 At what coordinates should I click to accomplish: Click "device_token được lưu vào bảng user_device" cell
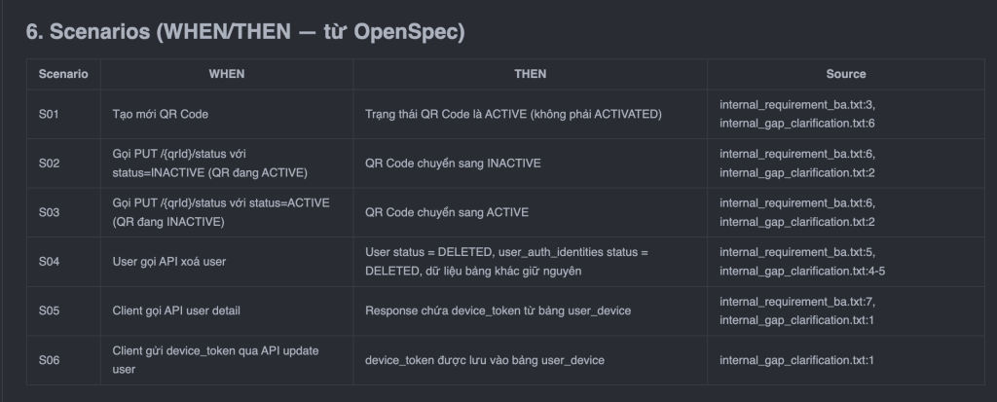point(484,360)
